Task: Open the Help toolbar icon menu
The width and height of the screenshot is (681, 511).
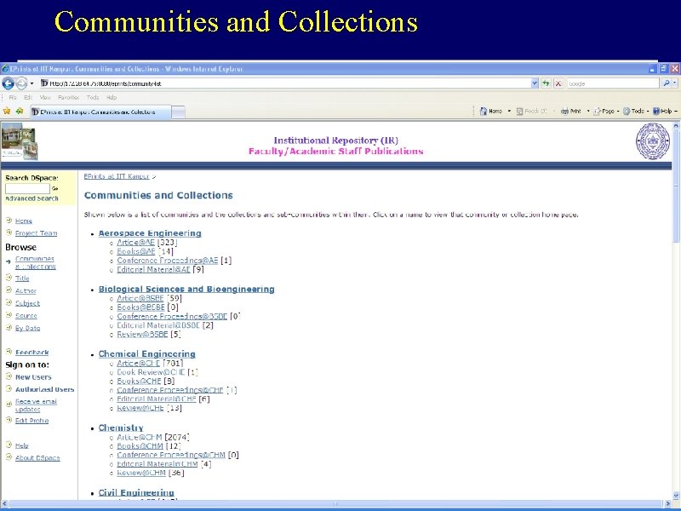Action: [x=665, y=112]
